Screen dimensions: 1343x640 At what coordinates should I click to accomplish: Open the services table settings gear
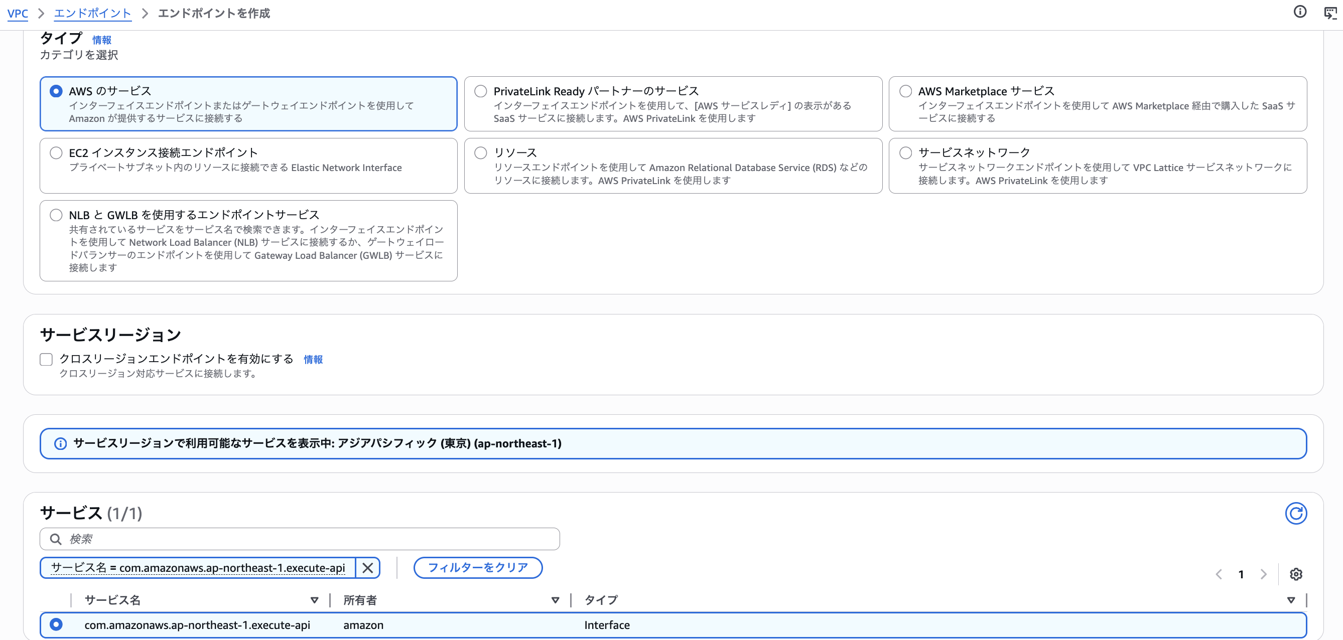coord(1297,574)
